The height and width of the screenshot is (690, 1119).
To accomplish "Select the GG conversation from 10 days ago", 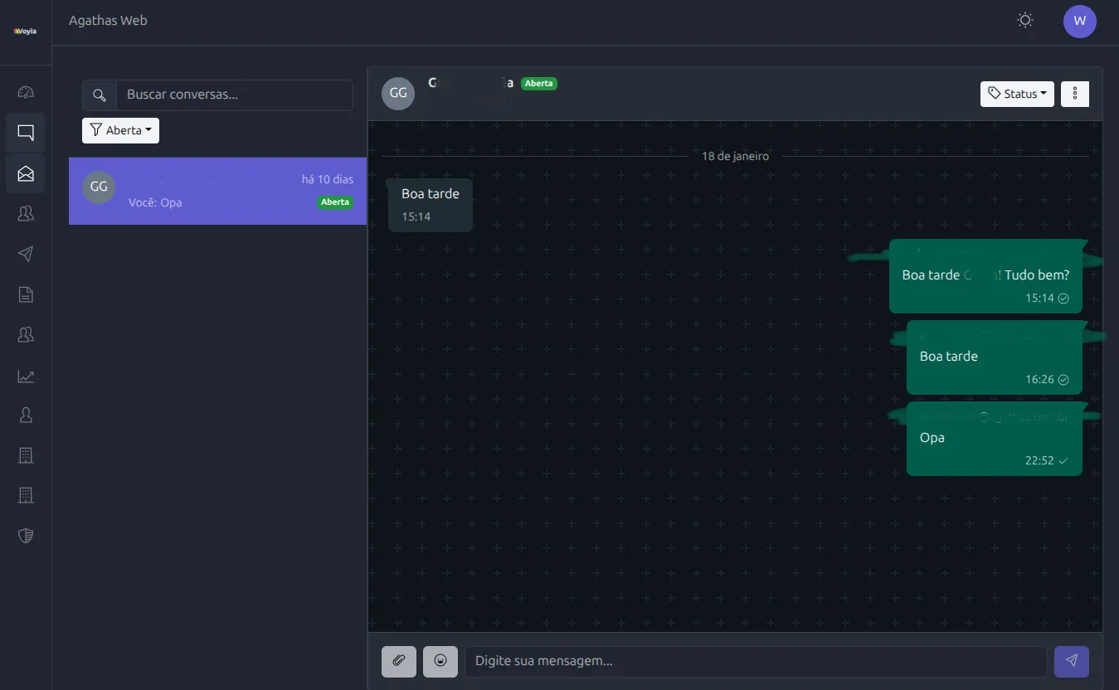I will click(x=217, y=191).
